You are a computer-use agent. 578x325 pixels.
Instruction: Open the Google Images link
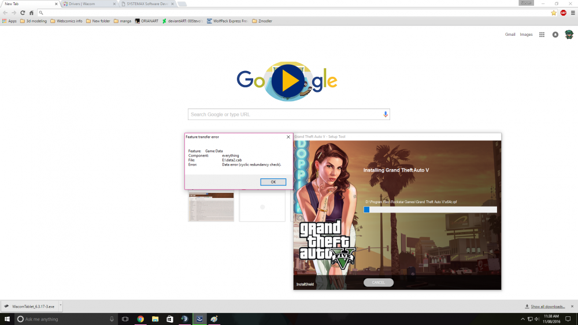[526, 34]
